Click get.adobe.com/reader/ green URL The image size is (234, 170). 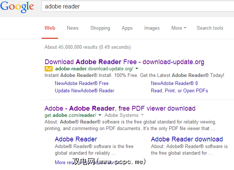point(70,115)
